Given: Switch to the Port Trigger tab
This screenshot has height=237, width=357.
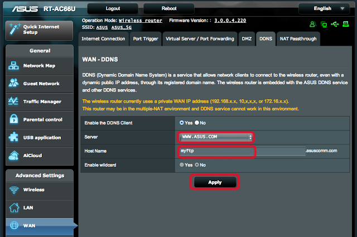Looking at the screenshot, I should pyautogui.click(x=145, y=38).
